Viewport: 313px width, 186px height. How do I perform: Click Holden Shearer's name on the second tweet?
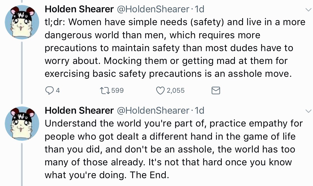[79, 111]
